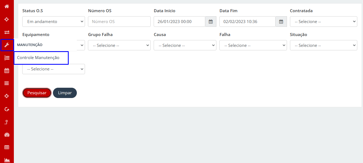363x163 pixels.
Task: Open the Data Fim calendar picker icon
Action: (281, 22)
